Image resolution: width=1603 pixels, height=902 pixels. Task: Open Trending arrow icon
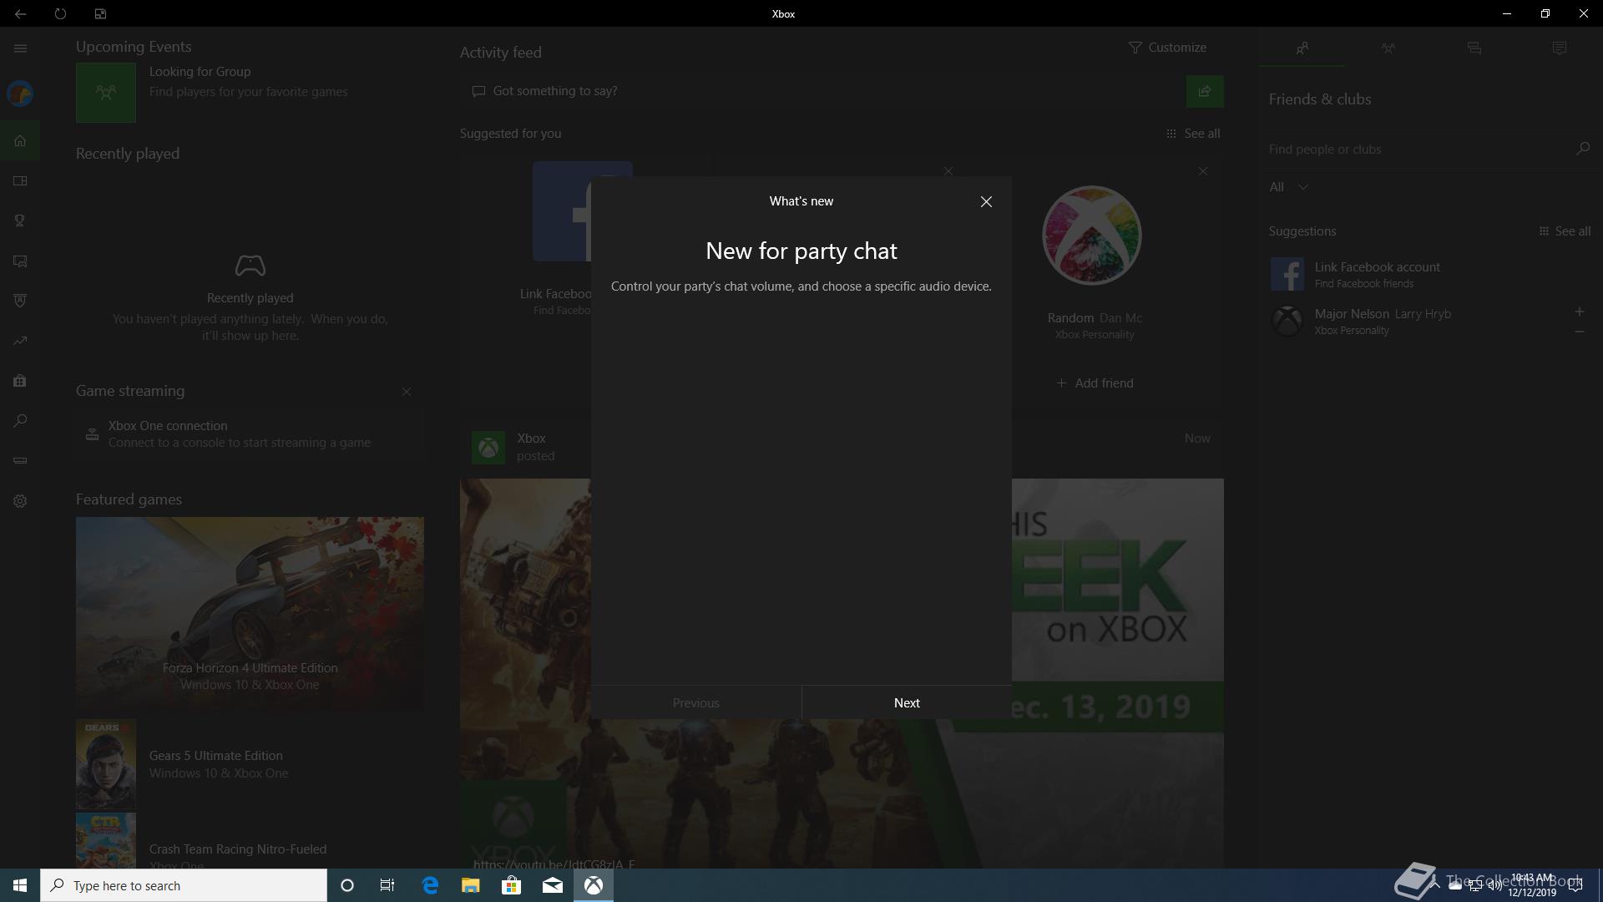point(20,341)
